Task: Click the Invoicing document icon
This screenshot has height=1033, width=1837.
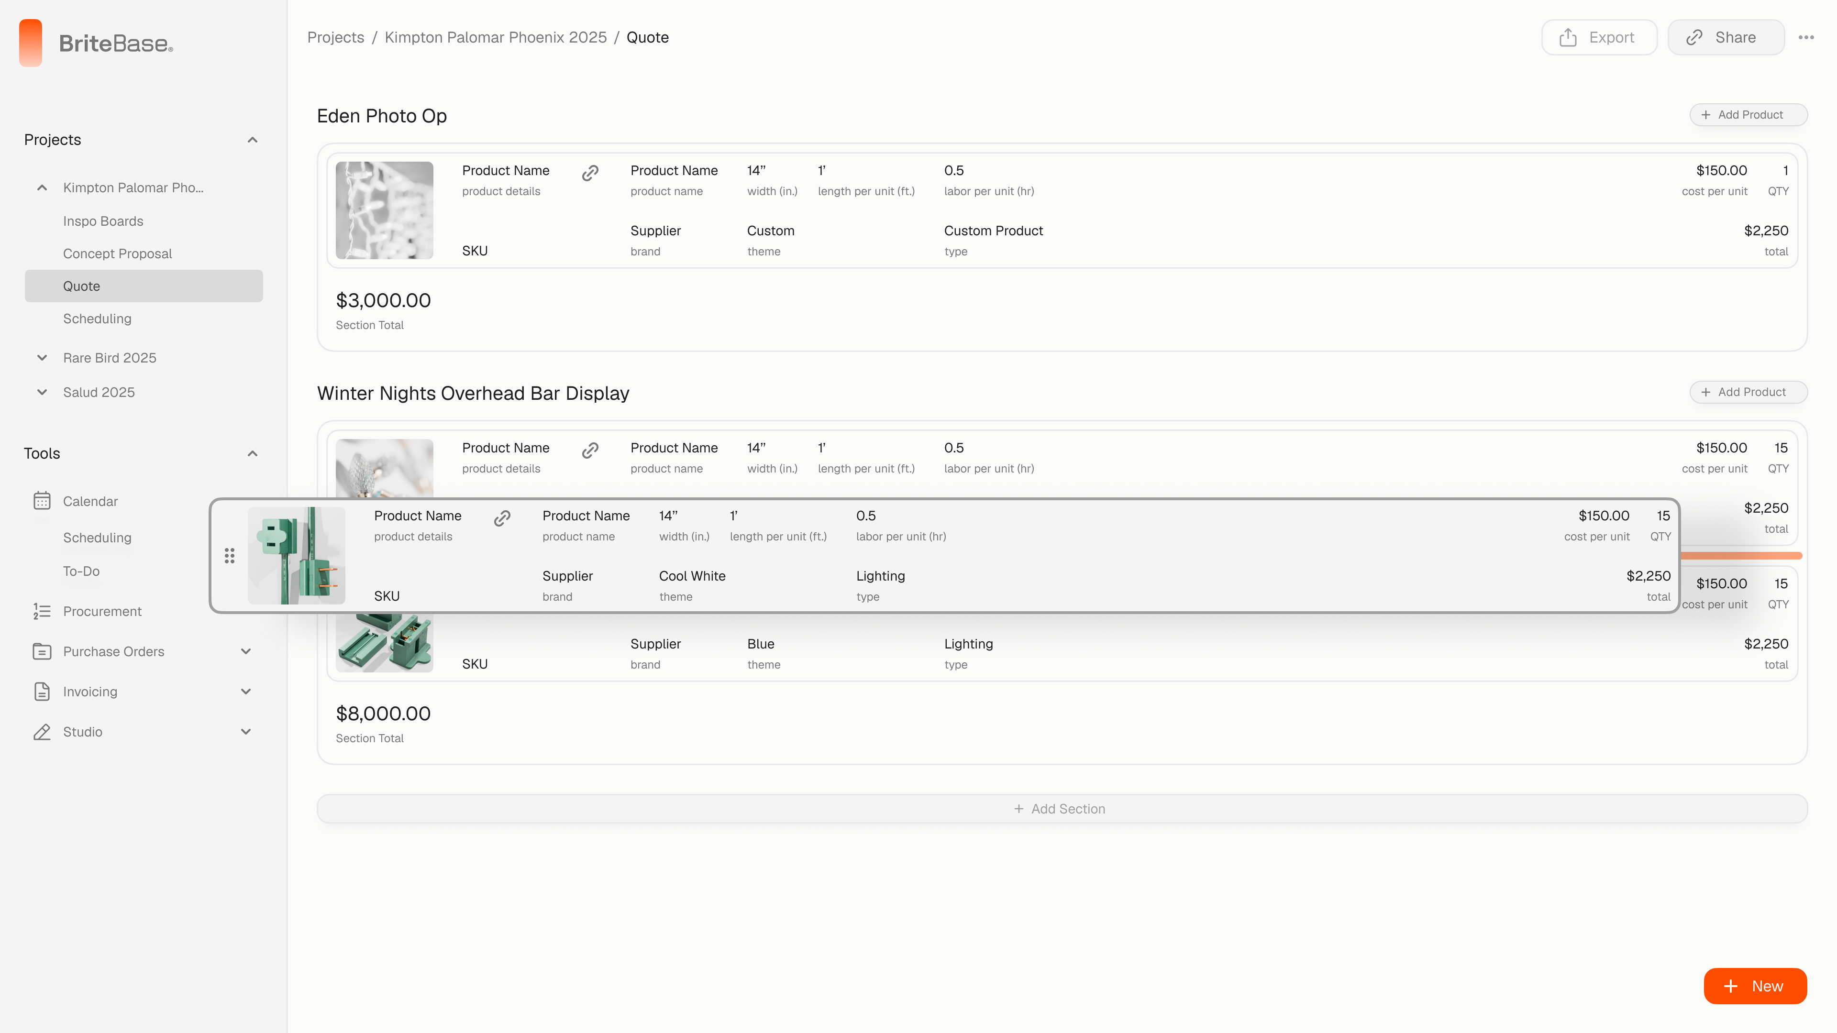Action: pyautogui.click(x=42, y=692)
